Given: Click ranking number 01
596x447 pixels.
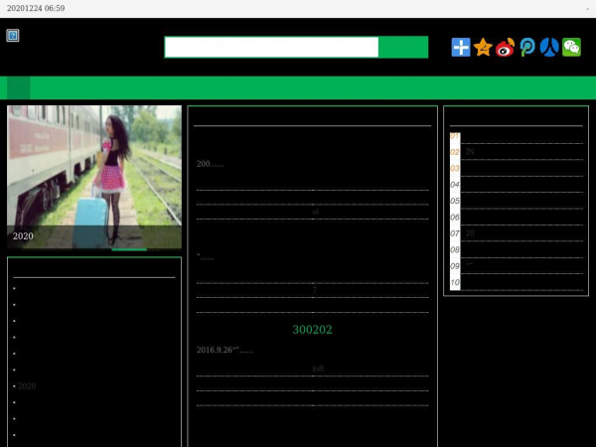Looking at the screenshot, I should click(x=455, y=136).
